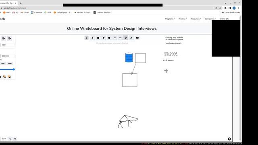Open a new browser tab

[21, 3]
